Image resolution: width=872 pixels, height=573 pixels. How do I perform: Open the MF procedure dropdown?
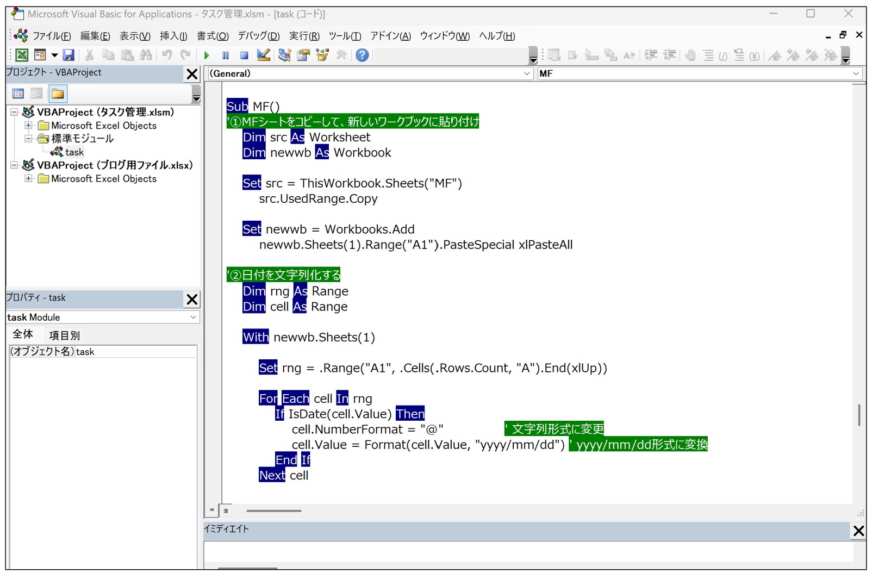pos(856,73)
